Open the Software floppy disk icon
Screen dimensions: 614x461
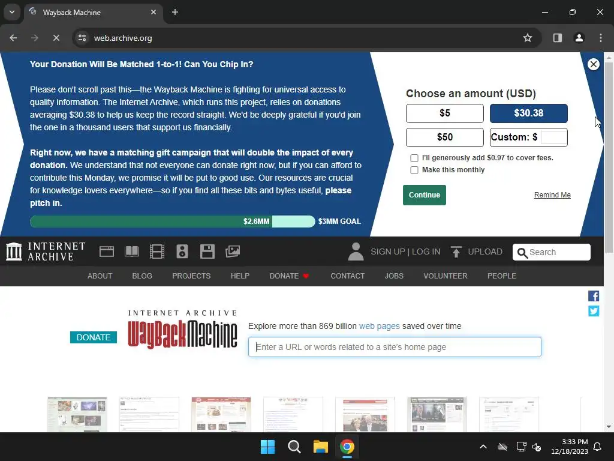pos(207,252)
